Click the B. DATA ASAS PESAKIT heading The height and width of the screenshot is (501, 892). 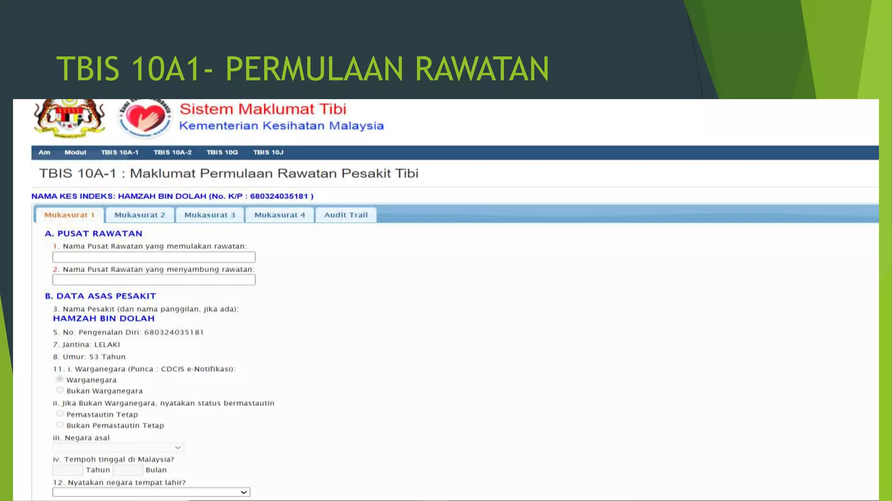101,296
